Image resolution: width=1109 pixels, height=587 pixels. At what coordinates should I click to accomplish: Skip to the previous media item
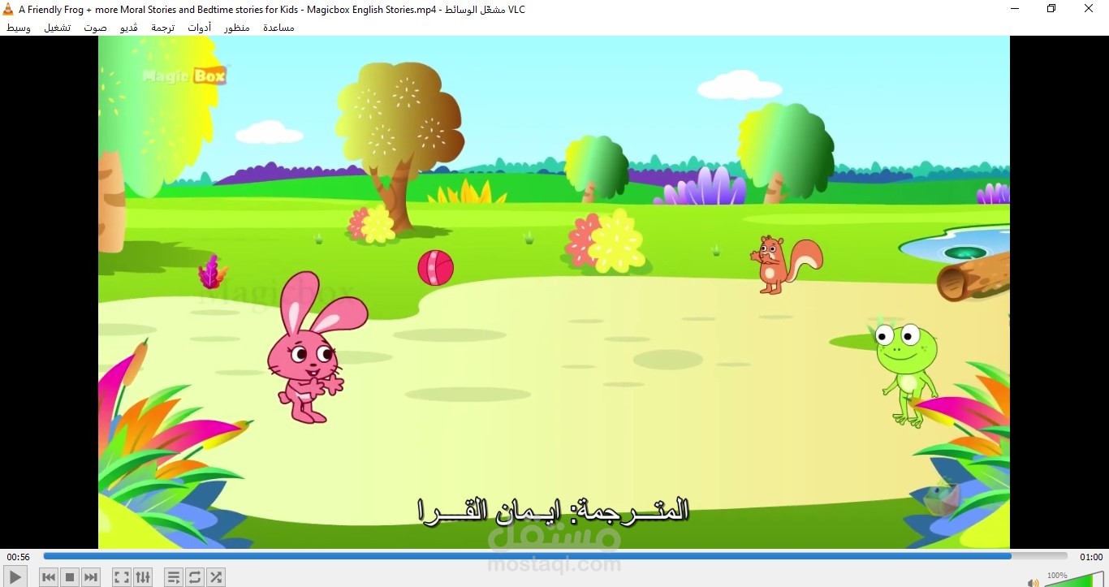point(49,577)
